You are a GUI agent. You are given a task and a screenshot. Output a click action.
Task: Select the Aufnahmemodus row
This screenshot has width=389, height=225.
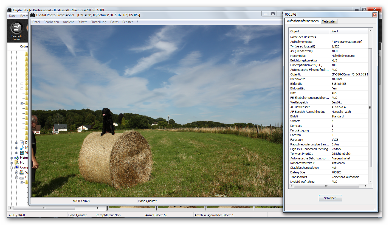pos(328,42)
